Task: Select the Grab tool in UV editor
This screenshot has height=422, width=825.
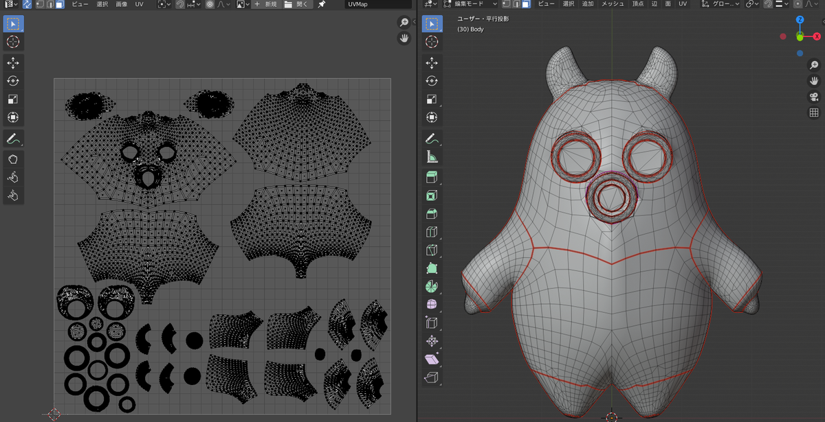Action: (x=13, y=159)
